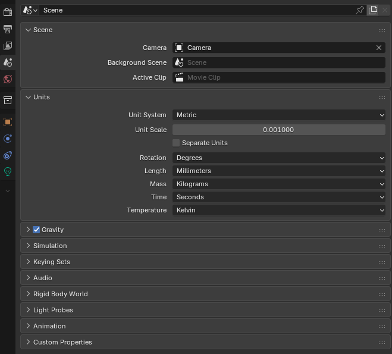Click the Unit Scale value field
Viewport: 392px width, 354px height.
point(279,130)
